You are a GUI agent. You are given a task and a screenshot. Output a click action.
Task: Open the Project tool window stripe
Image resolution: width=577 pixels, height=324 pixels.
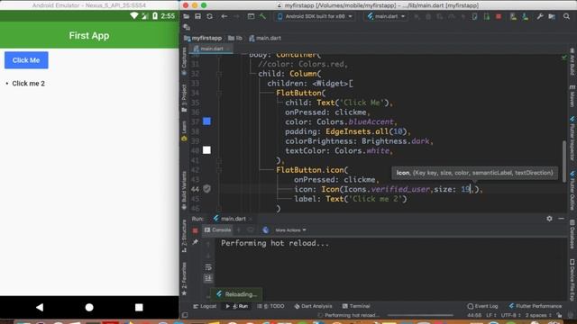pyautogui.click(x=184, y=98)
